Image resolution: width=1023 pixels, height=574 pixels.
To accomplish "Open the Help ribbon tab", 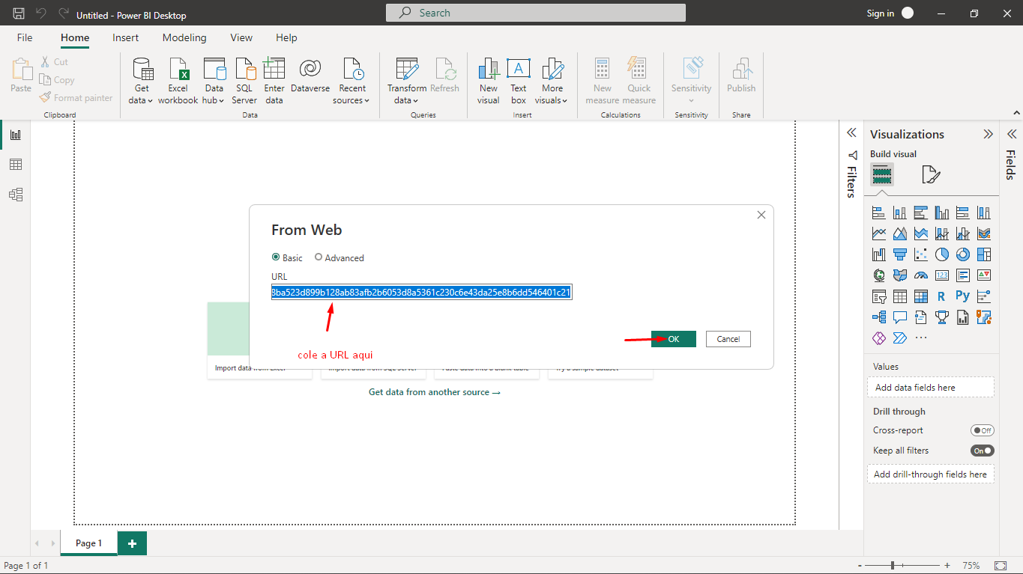I will [286, 37].
